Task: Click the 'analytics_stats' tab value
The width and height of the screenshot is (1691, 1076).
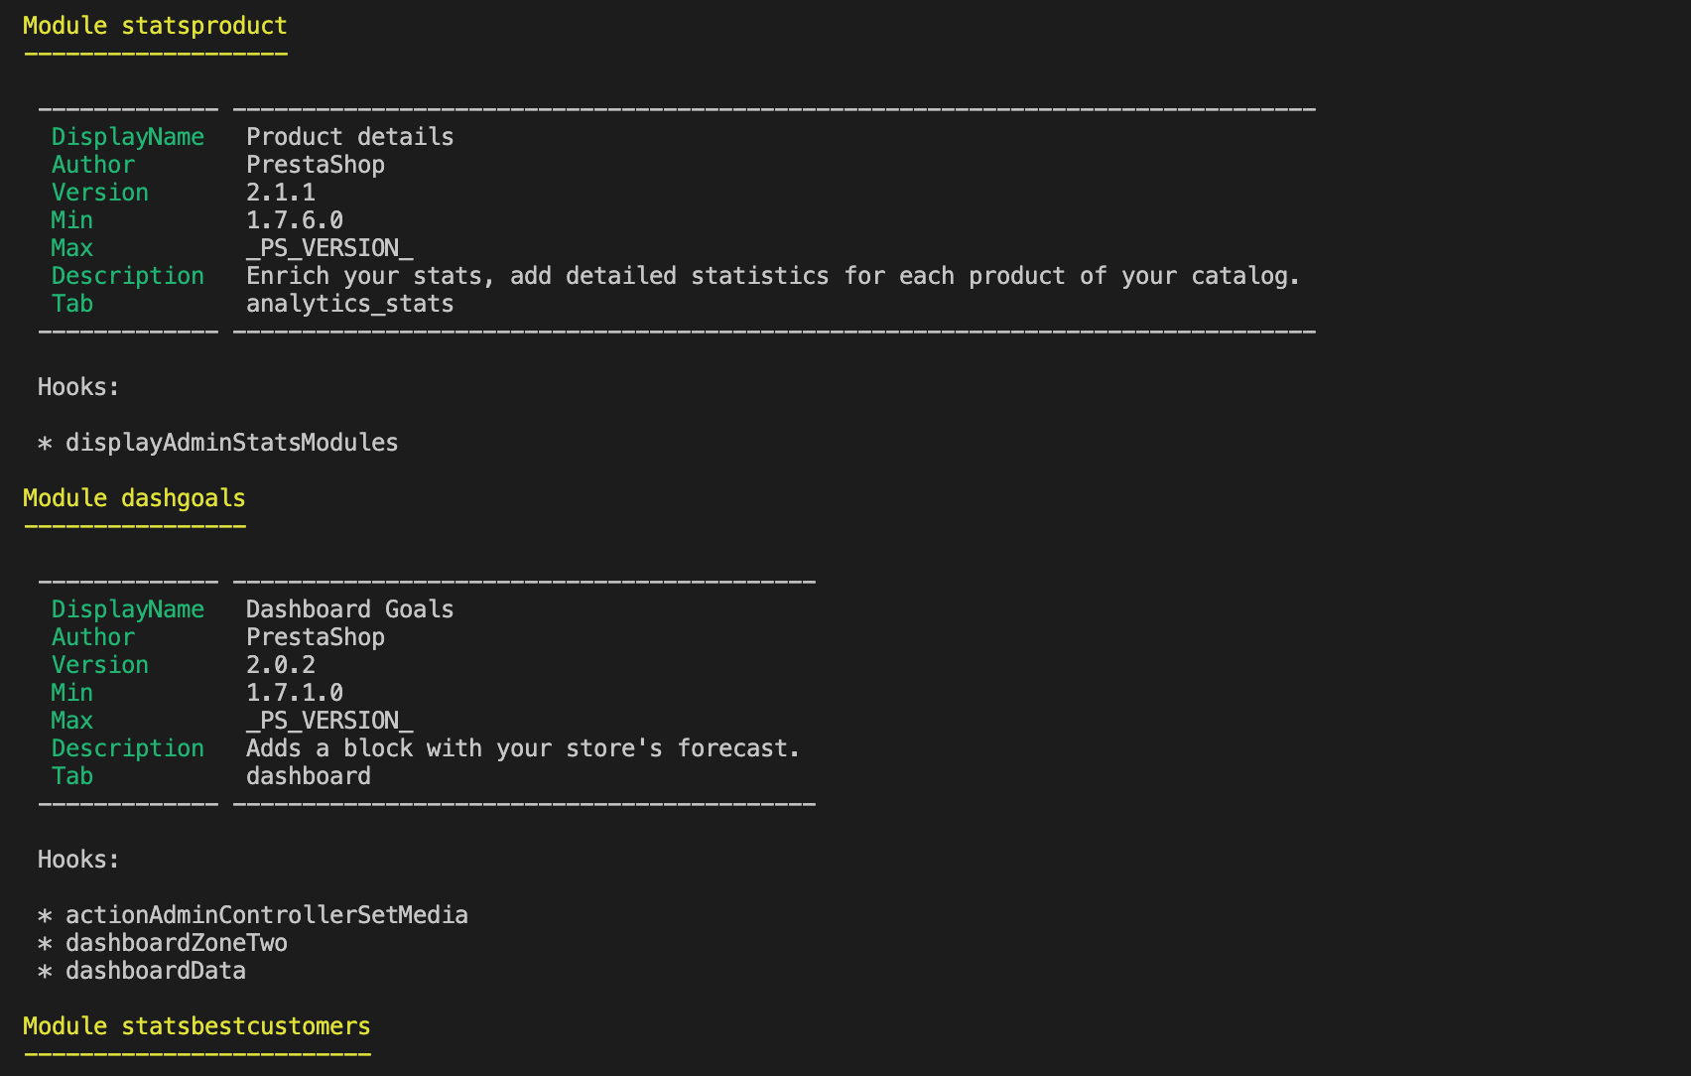Action: coord(350,304)
